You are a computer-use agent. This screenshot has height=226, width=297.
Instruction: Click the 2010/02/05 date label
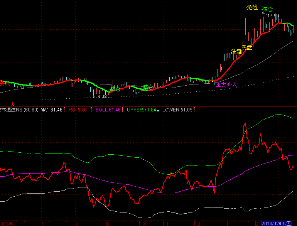tap(276, 223)
